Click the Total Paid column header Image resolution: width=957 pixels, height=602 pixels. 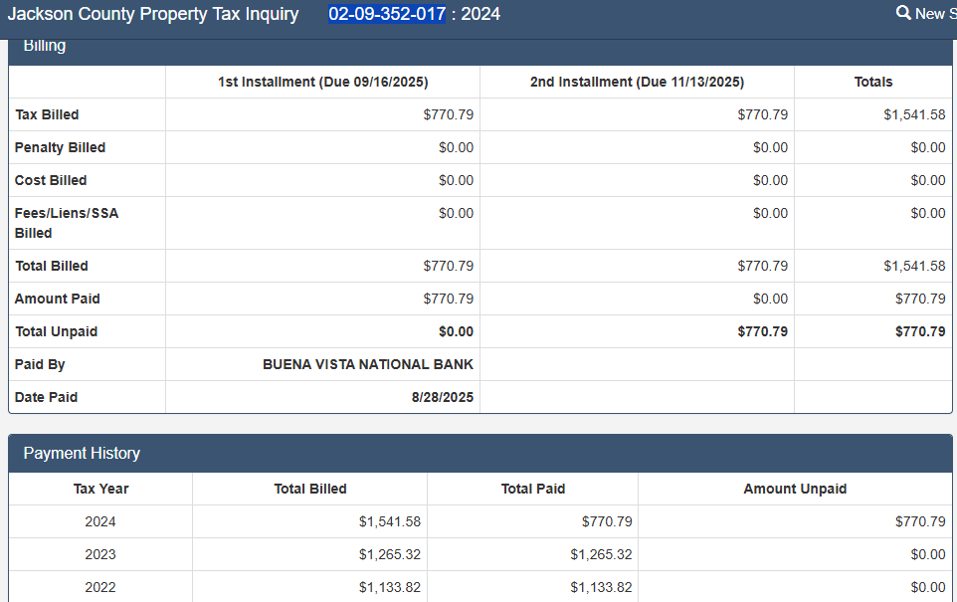pyautogui.click(x=532, y=489)
